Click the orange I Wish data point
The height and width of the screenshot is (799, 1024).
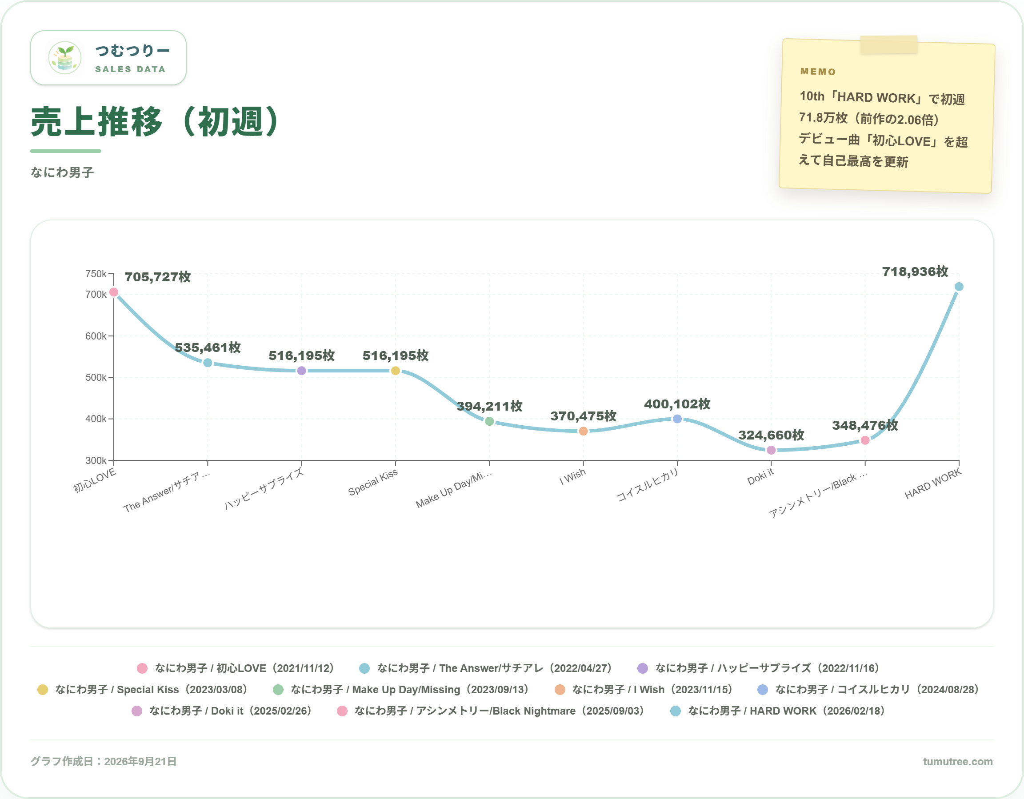tap(583, 431)
